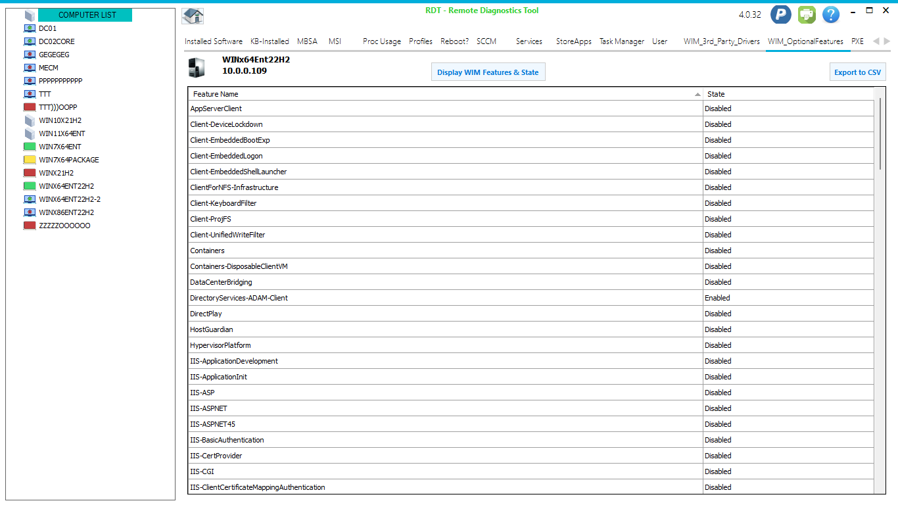Click the PPPPPPPPPPP computer icon

point(30,81)
